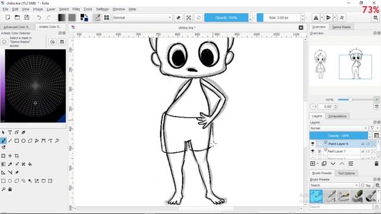
Task: Adjust the brush Size slider
Action: (279, 18)
